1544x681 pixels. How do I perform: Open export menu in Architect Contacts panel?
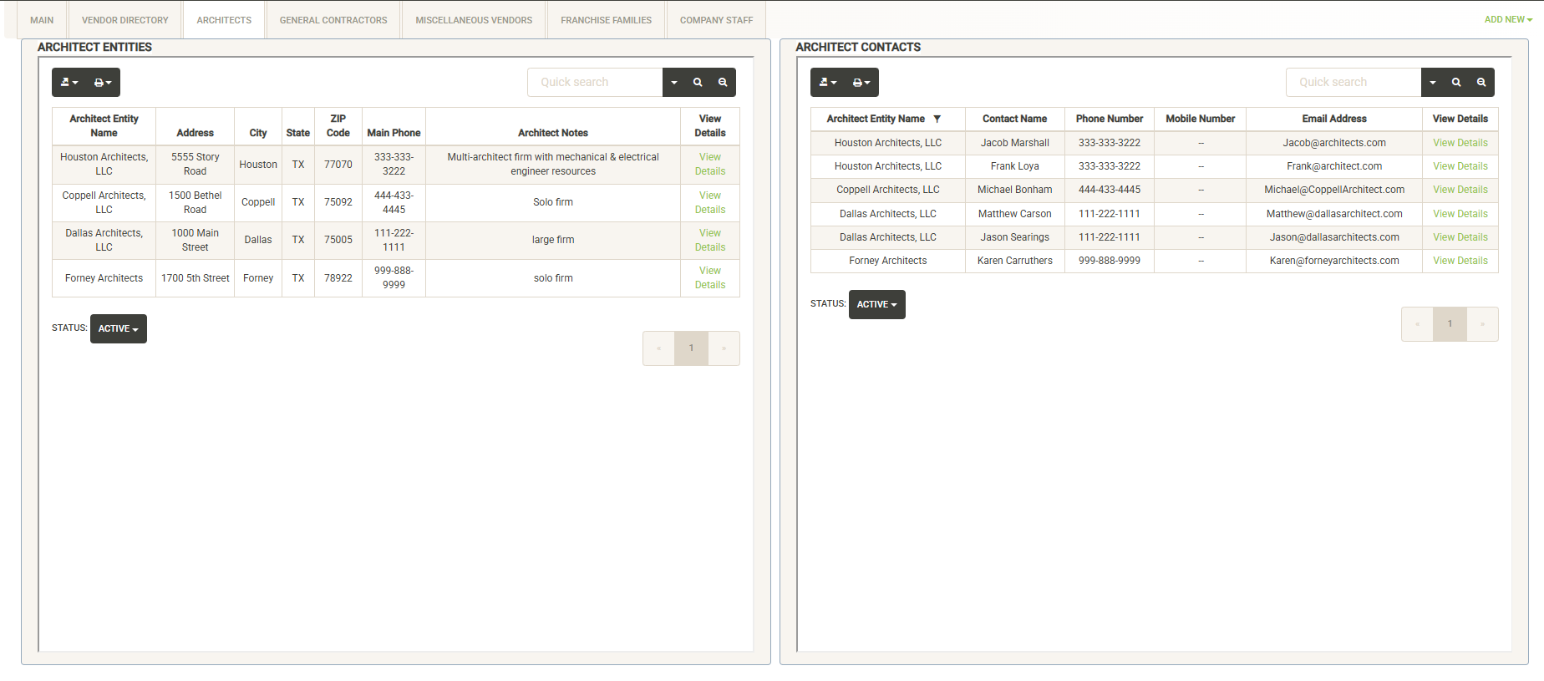point(828,83)
